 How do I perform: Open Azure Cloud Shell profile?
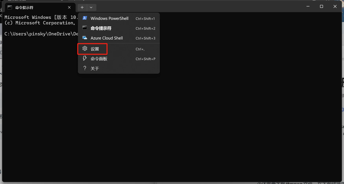(x=119, y=38)
